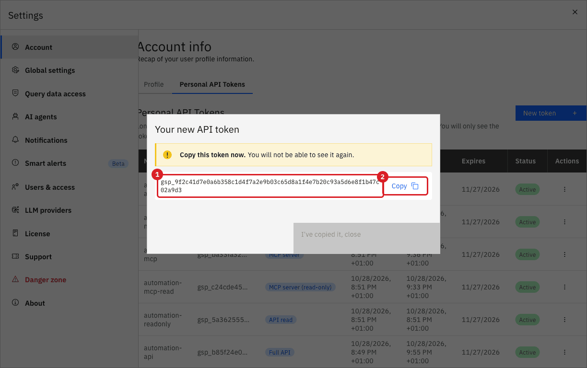The image size is (587, 368).
Task: Open LLM providers settings
Action: click(x=70, y=210)
